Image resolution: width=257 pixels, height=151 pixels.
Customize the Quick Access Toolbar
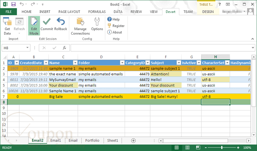point(42,4)
